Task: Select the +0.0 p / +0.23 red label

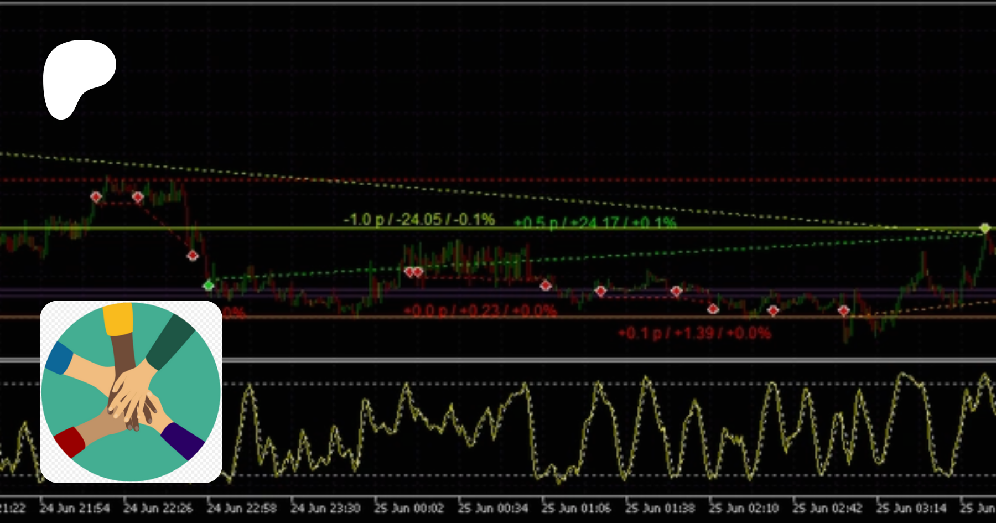Action: [x=480, y=310]
